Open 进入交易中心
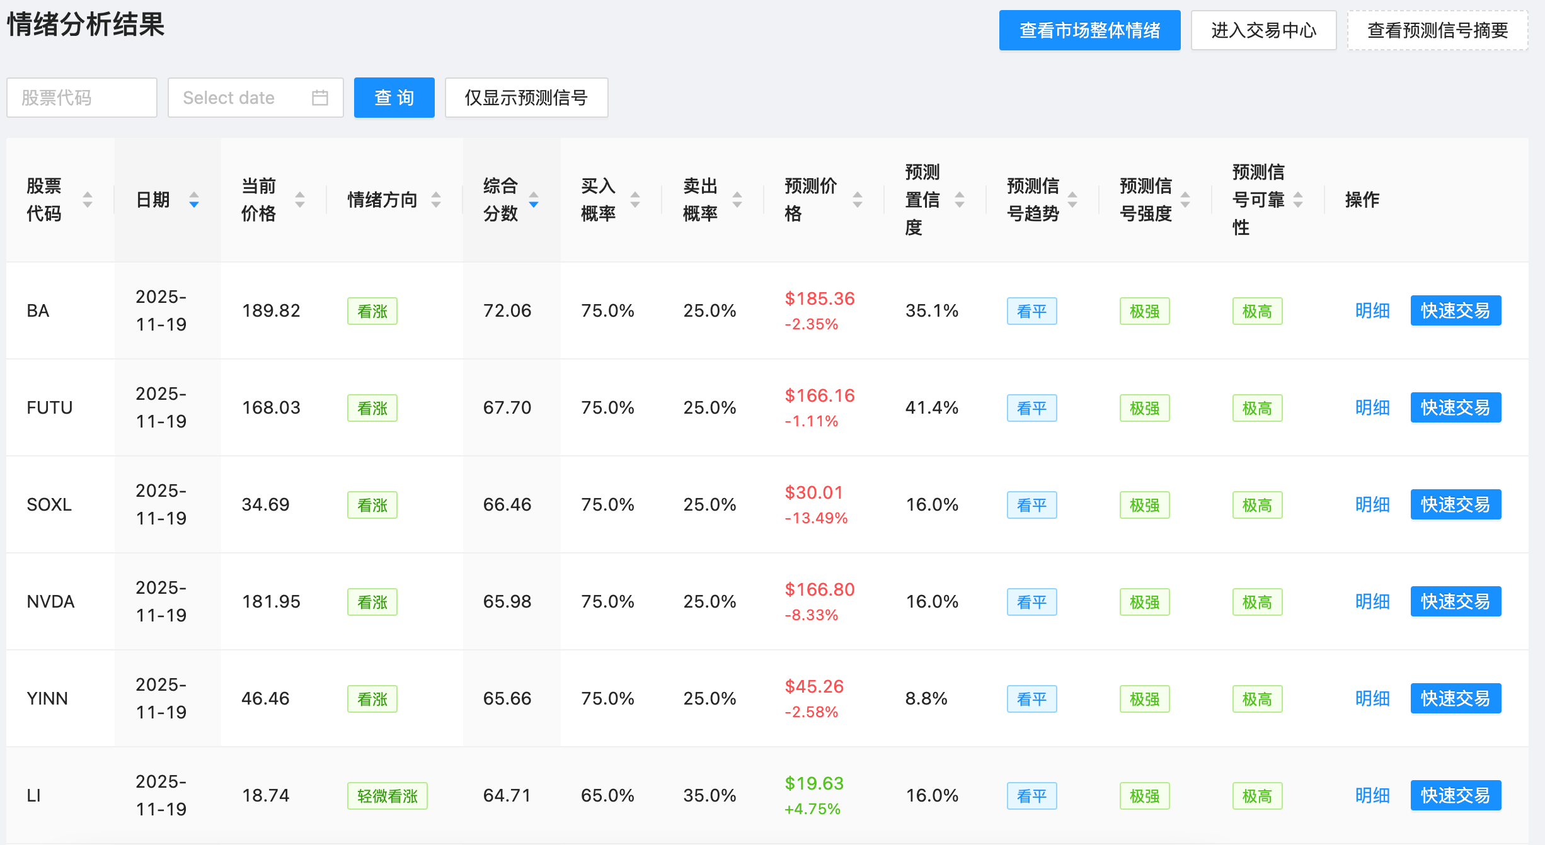This screenshot has height=845, width=1545. (x=1264, y=30)
